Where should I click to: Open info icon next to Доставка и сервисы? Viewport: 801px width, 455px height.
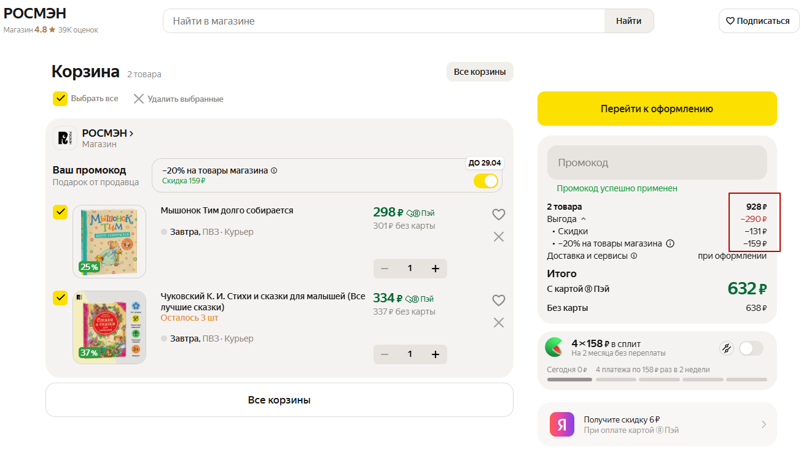pyautogui.click(x=634, y=256)
